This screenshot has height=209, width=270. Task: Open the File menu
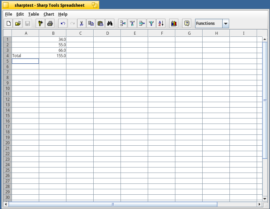point(9,14)
